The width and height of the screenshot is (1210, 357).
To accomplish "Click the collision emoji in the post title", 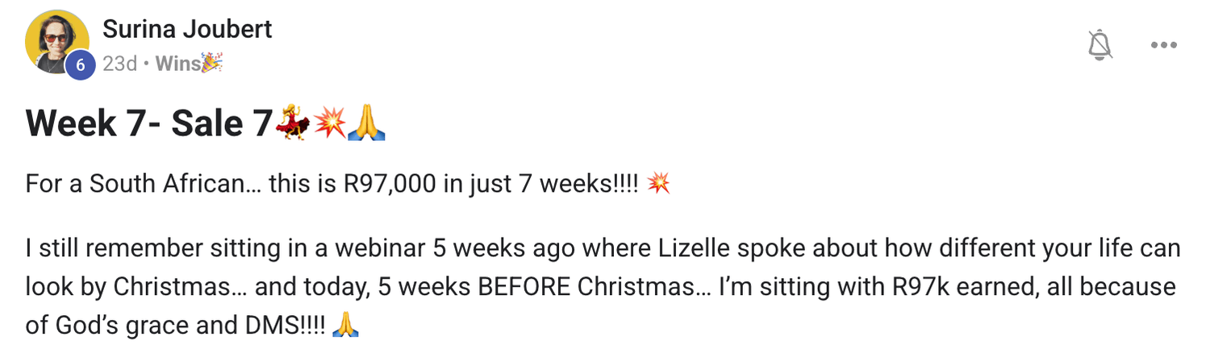I will [329, 123].
